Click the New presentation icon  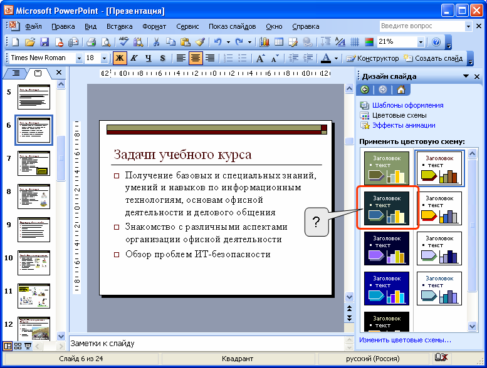click(15, 42)
